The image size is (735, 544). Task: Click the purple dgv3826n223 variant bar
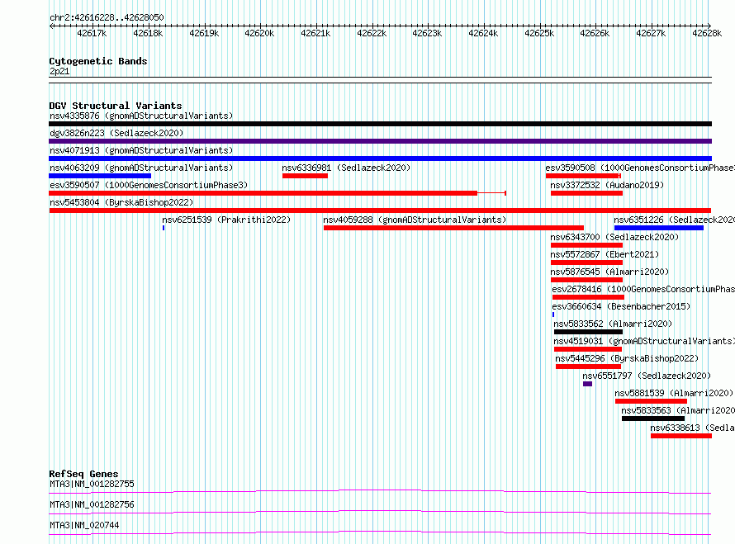pos(380,141)
